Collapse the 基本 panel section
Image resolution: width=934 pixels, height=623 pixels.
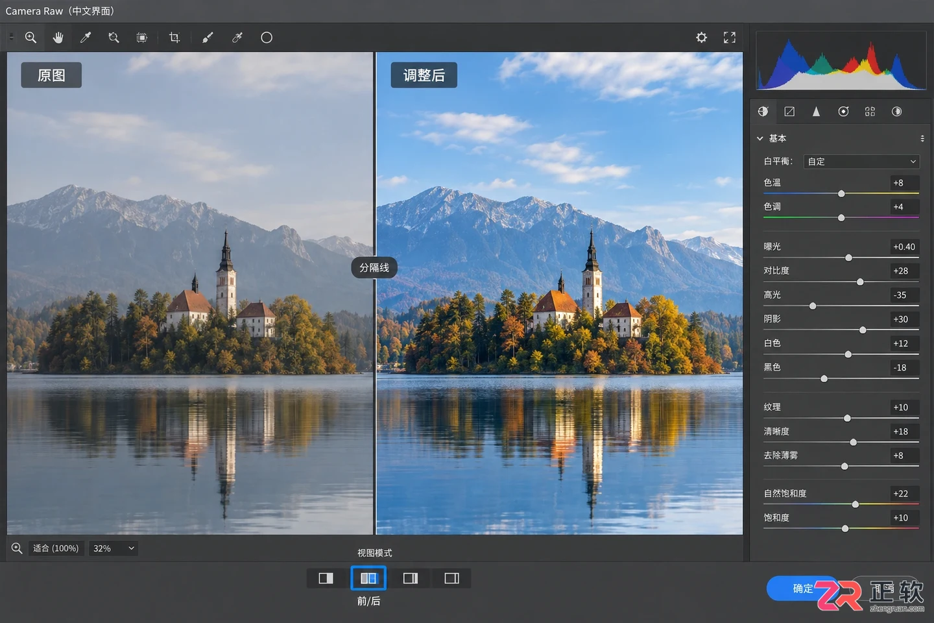[760, 138]
